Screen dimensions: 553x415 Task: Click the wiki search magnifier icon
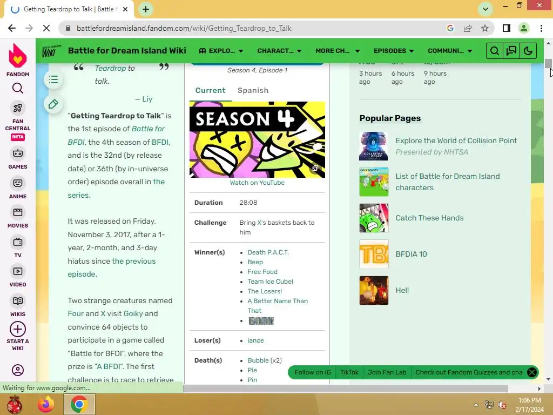coord(495,51)
